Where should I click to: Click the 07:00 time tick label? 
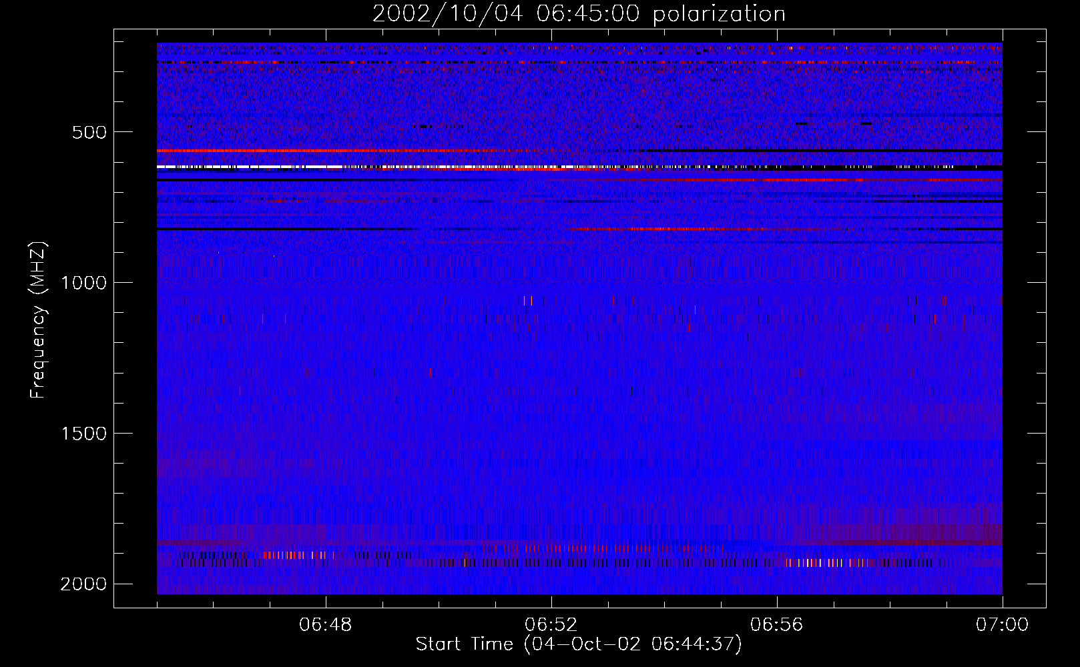point(1002,625)
